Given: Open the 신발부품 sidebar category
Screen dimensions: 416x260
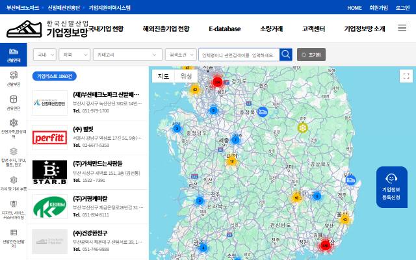Looking at the screenshot, I should [x=14, y=79].
